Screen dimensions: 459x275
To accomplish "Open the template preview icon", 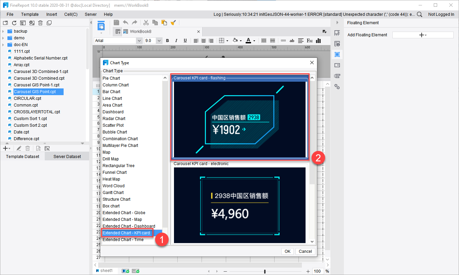I will click(101, 26).
